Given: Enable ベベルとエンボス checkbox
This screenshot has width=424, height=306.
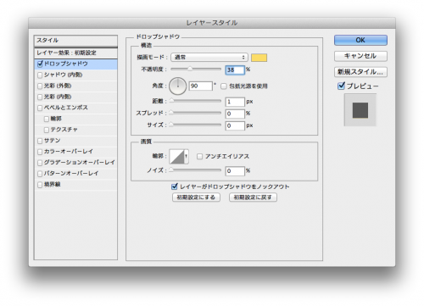Looking at the screenshot, I should point(40,108).
